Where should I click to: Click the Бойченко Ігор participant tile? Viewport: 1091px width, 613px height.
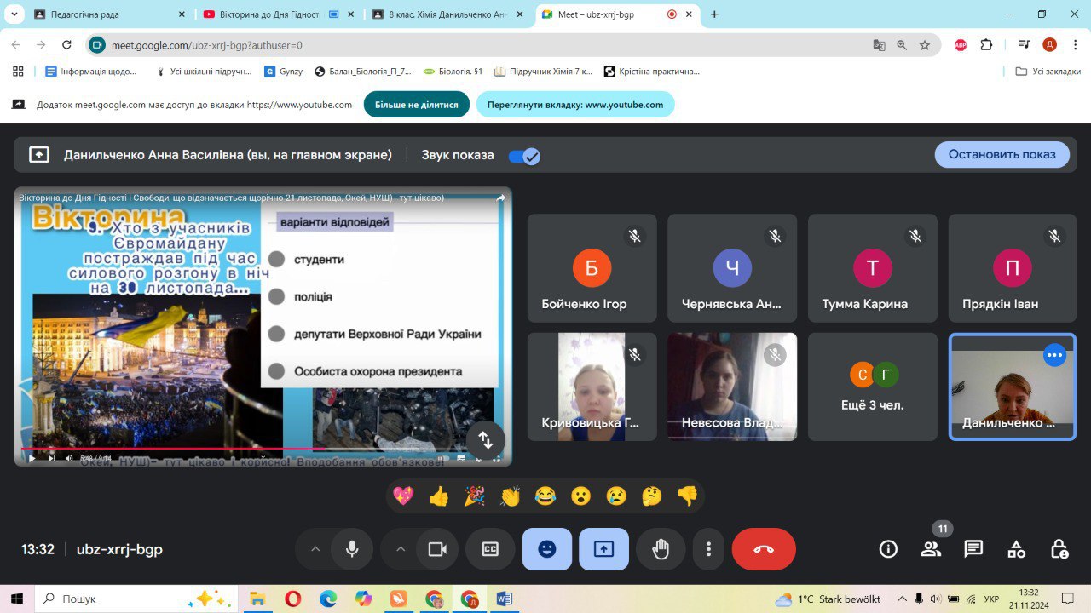pyautogui.click(x=592, y=267)
